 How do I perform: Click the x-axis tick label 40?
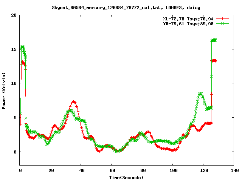(x=82, y=170)
